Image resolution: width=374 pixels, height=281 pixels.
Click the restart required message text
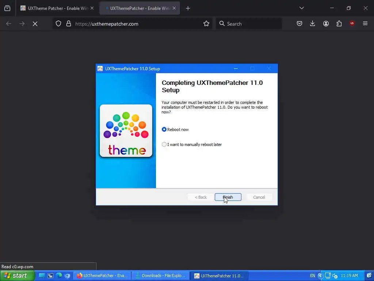[x=215, y=107]
